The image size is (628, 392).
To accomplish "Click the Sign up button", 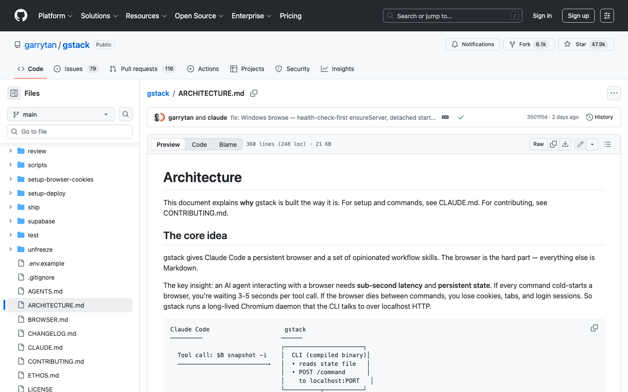I will 578,16.
